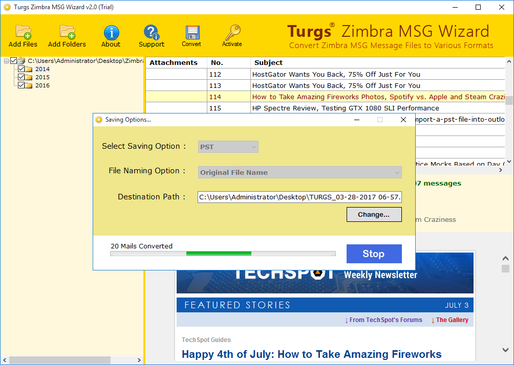Open the Select Saving Option PST dropdown
This screenshot has width=514, height=365.
click(228, 147)
